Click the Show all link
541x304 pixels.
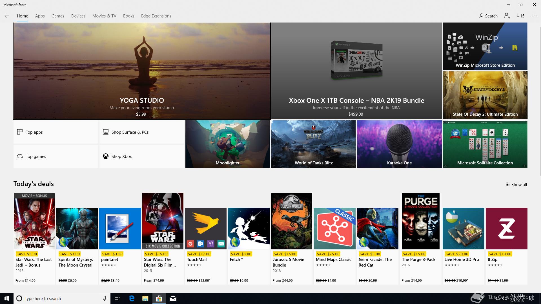(516, 185)
